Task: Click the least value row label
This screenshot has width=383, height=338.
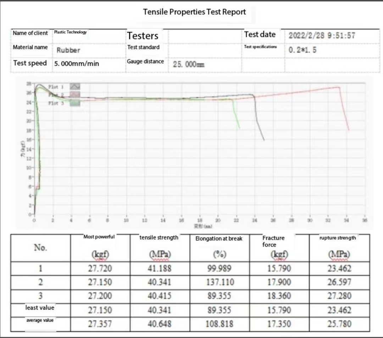Action: 40,307
